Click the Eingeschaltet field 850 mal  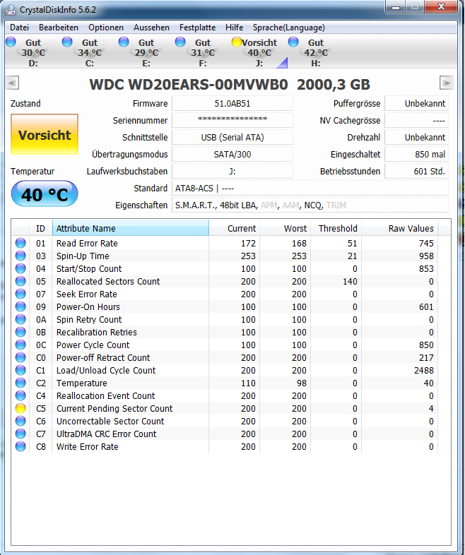pyautogui.click(x=416, y=155)
